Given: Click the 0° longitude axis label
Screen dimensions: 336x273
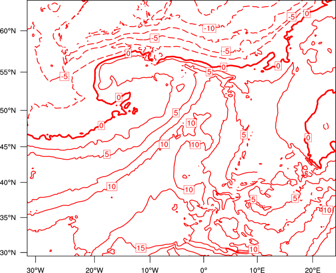Looking at the screenshot, I should [x=204, y=270].
